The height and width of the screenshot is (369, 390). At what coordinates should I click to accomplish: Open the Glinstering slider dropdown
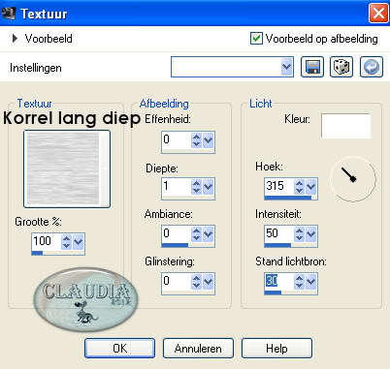point(208,282)
